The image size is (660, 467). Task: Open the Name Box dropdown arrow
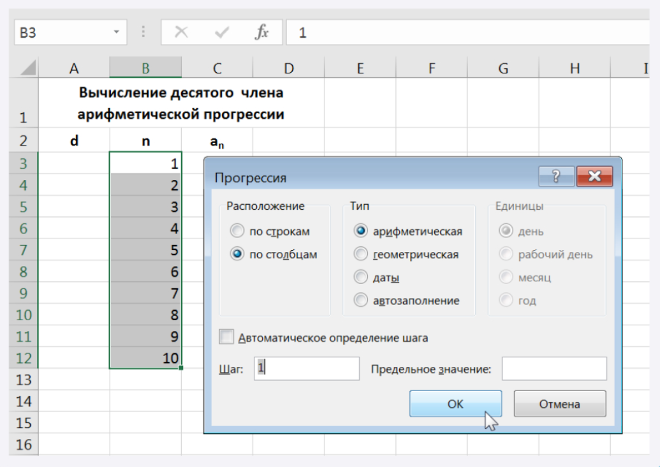click(x=116, y=33)
